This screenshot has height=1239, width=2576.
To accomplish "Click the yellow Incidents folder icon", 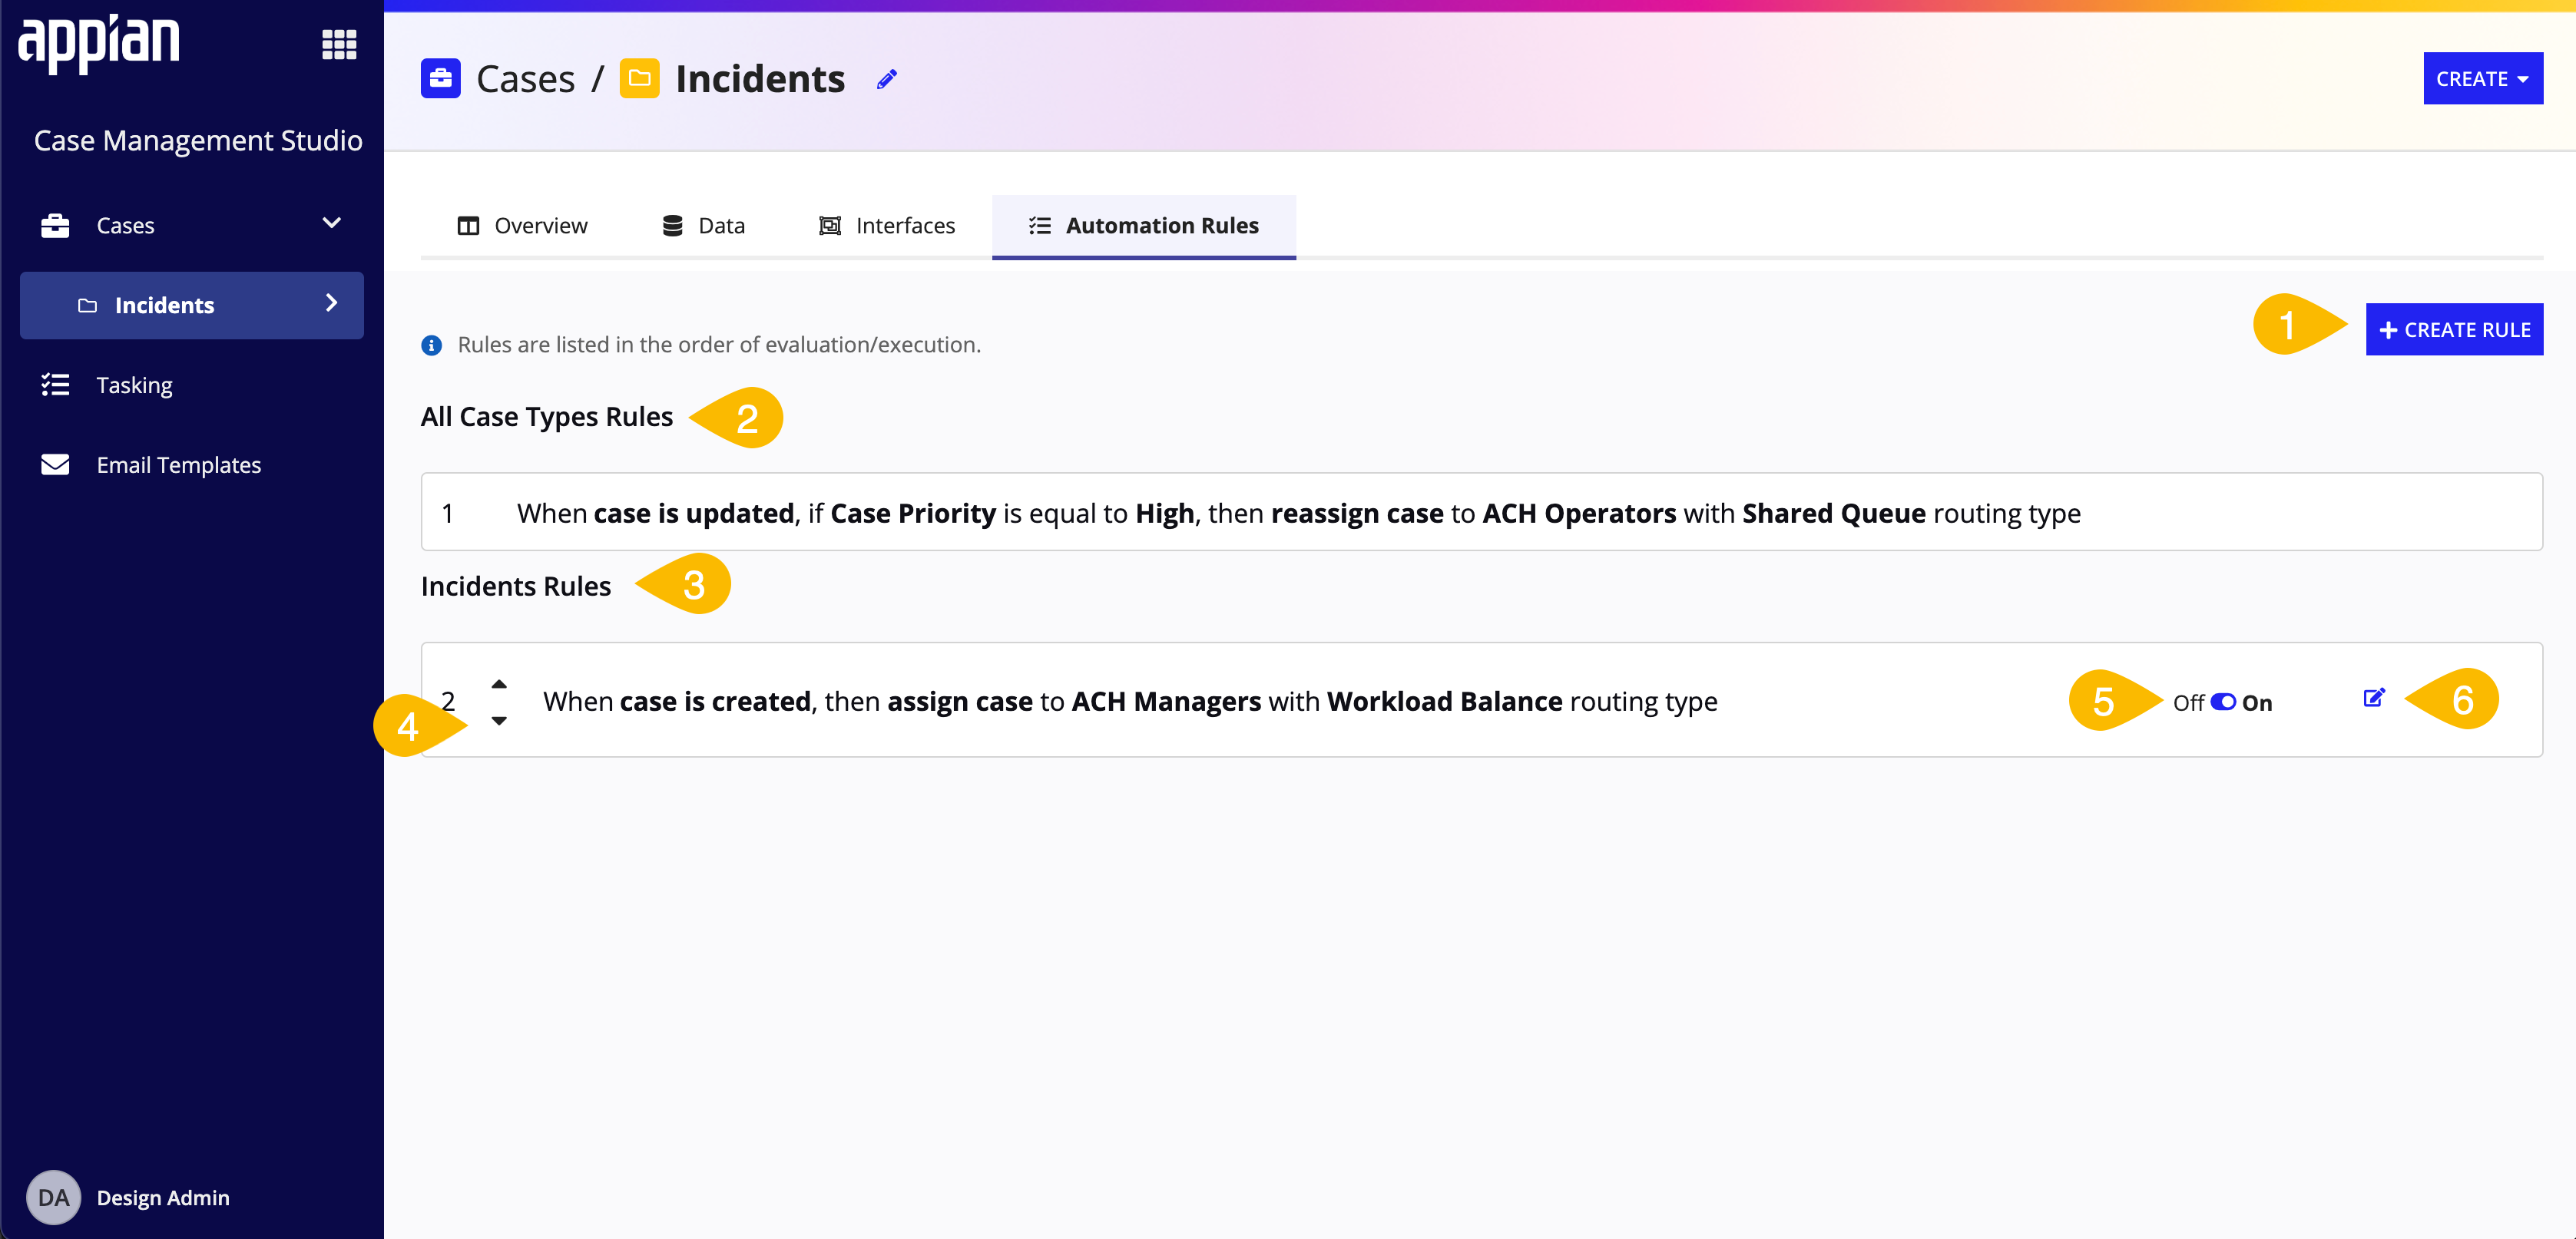I will tap(639, 78).
